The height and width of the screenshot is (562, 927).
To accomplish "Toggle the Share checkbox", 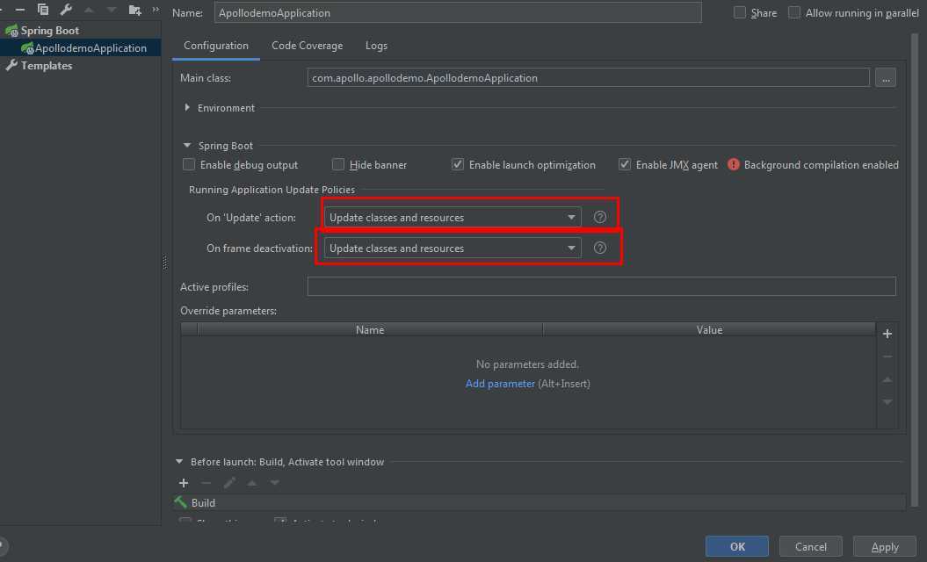I will (739, 12).
